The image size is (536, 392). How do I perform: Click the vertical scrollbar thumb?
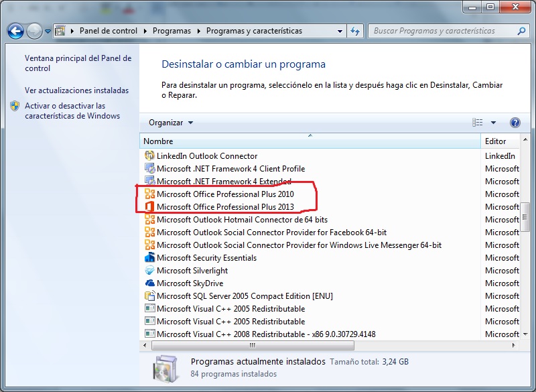(525, 216)
